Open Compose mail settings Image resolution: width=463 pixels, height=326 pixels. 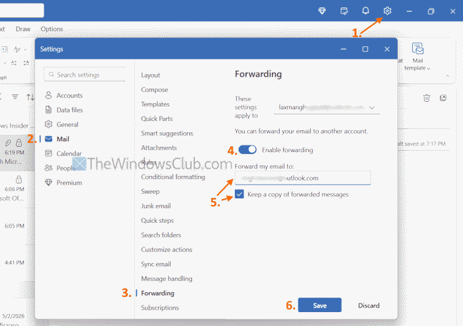coord(154,89)
